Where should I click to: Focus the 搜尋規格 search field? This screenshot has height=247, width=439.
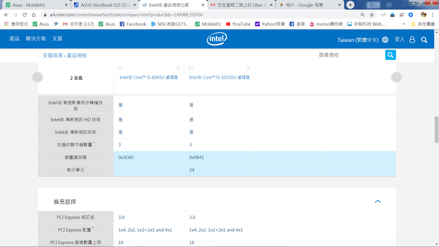(x=350, y=55)
